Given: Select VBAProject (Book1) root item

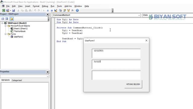Looking at the screenshot, I should pyautogui.click(x=17, y=23).
